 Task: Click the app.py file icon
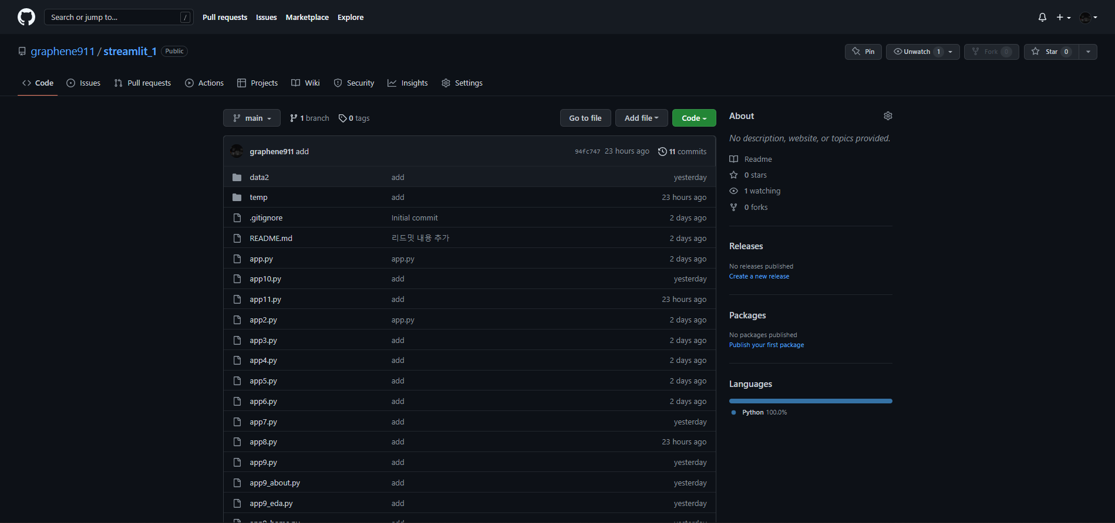tap(237, 259)
